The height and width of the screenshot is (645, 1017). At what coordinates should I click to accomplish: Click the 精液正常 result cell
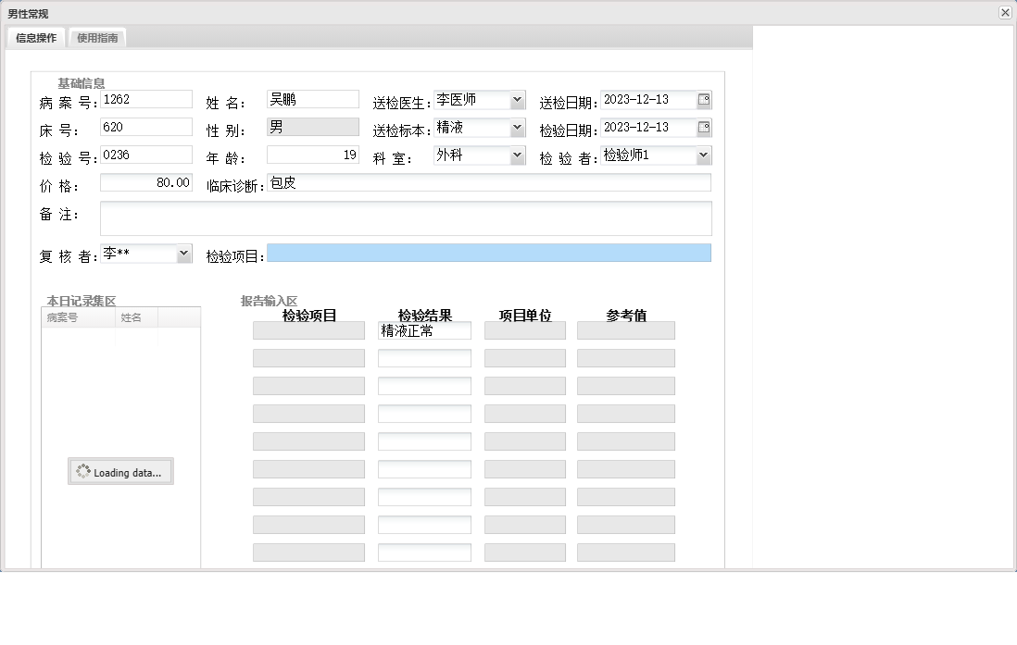[424, 329]
